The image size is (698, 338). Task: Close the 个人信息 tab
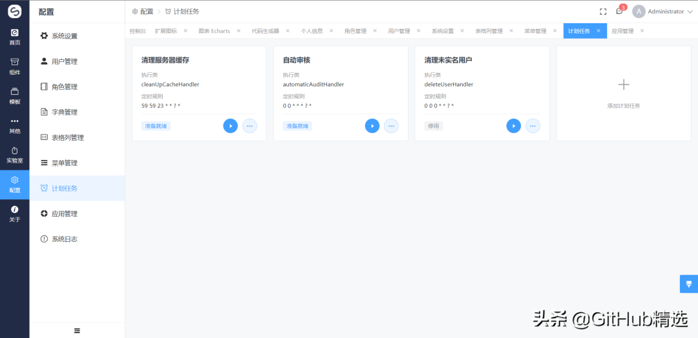point(331,31)
